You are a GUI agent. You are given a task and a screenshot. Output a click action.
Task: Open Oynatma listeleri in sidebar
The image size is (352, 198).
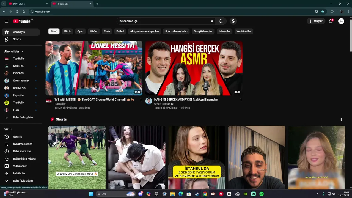pyautogui.click(x=21, y=144)
